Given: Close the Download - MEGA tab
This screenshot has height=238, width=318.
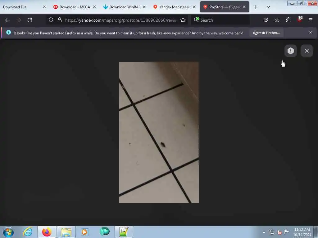Looking at the screenshot, I should (94, 7).
